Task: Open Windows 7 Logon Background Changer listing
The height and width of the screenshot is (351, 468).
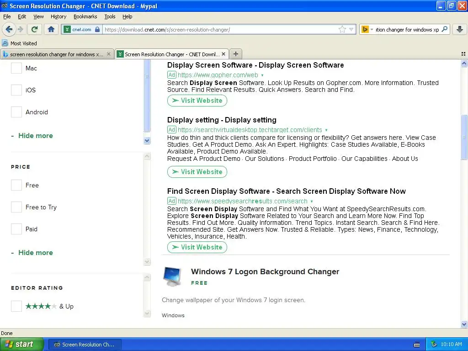Action: (x=265, y=271)
